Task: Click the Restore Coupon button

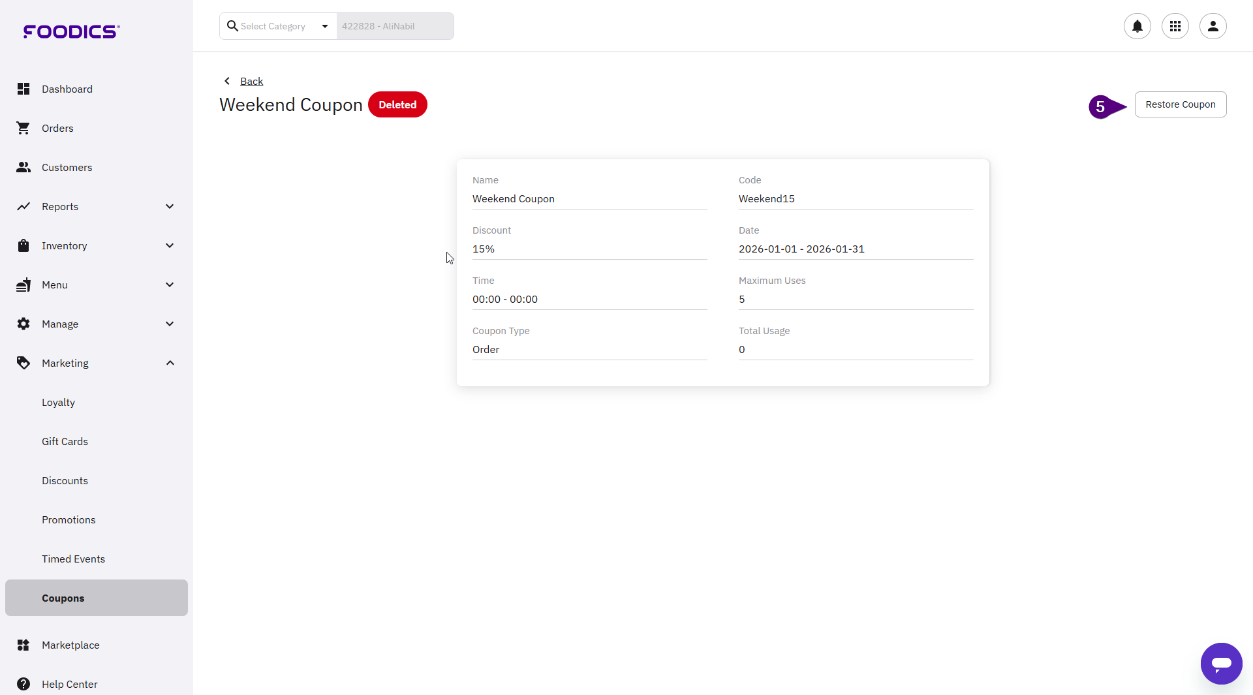Action: [1180, 104]
